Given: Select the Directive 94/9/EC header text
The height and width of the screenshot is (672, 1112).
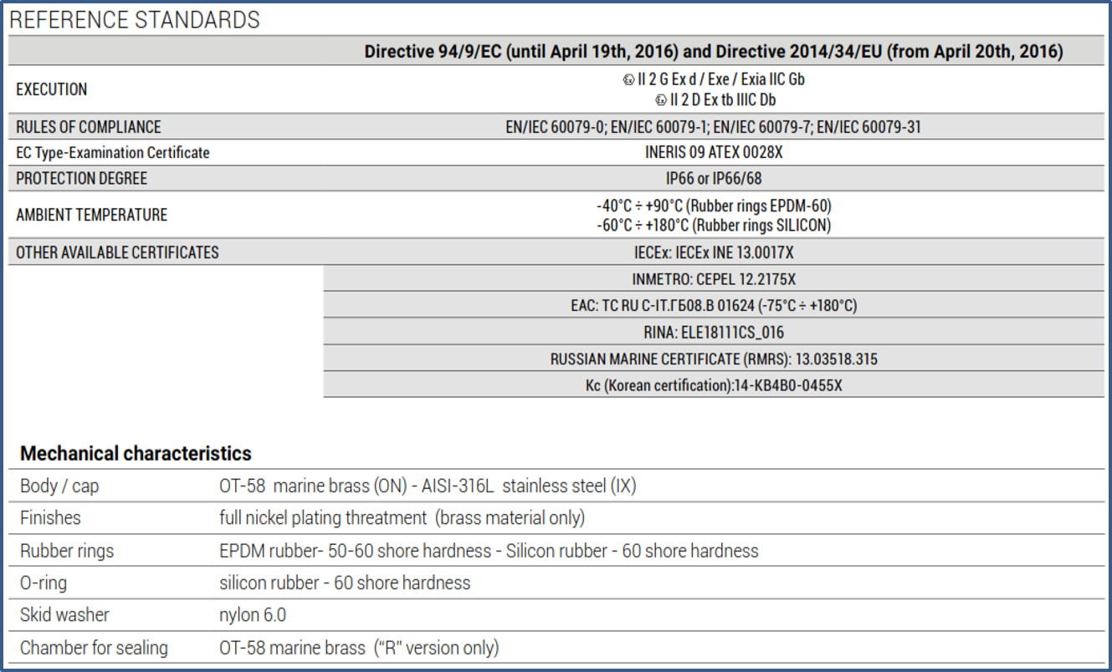Looking at the screenshot, I should [713, 52].
